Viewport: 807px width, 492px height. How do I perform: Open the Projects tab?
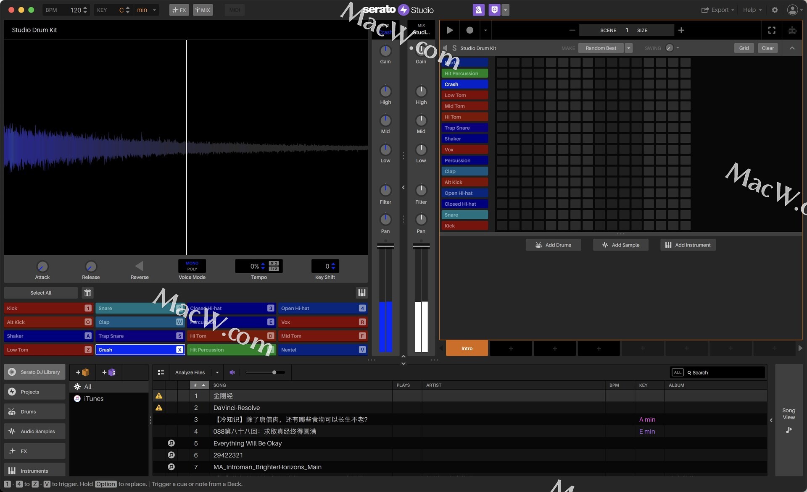pyautogui.click(x=34, y=392)
